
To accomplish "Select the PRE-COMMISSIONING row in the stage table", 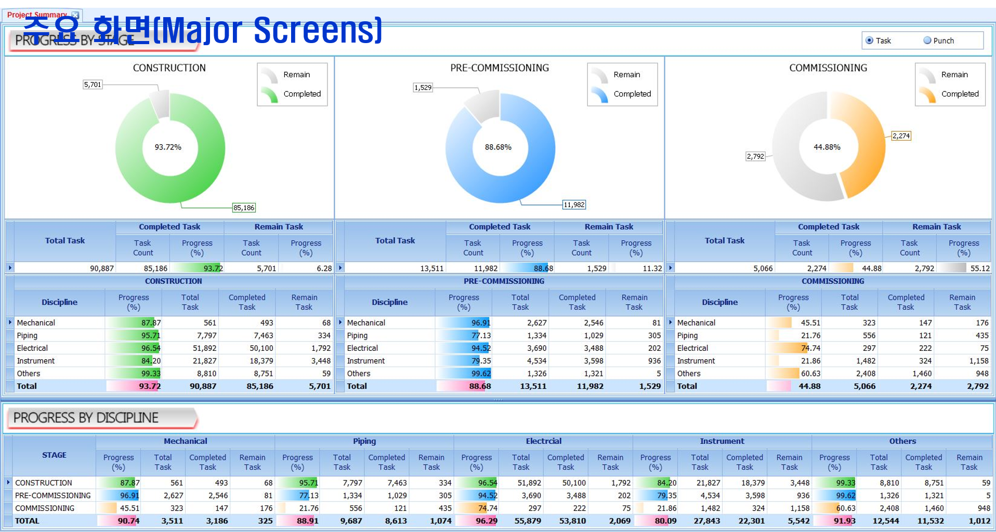I will pyautogui.click(x=53, y=496).
